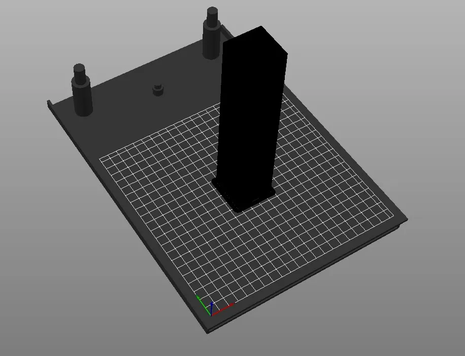Select the tall black tower model

(249, 112)
